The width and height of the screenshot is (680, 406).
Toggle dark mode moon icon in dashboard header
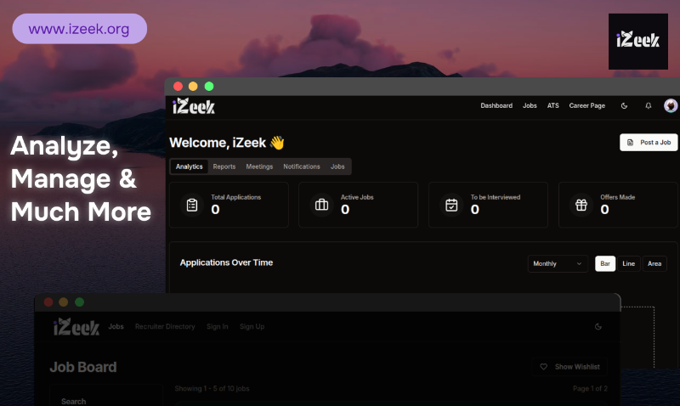coord(625,106)
